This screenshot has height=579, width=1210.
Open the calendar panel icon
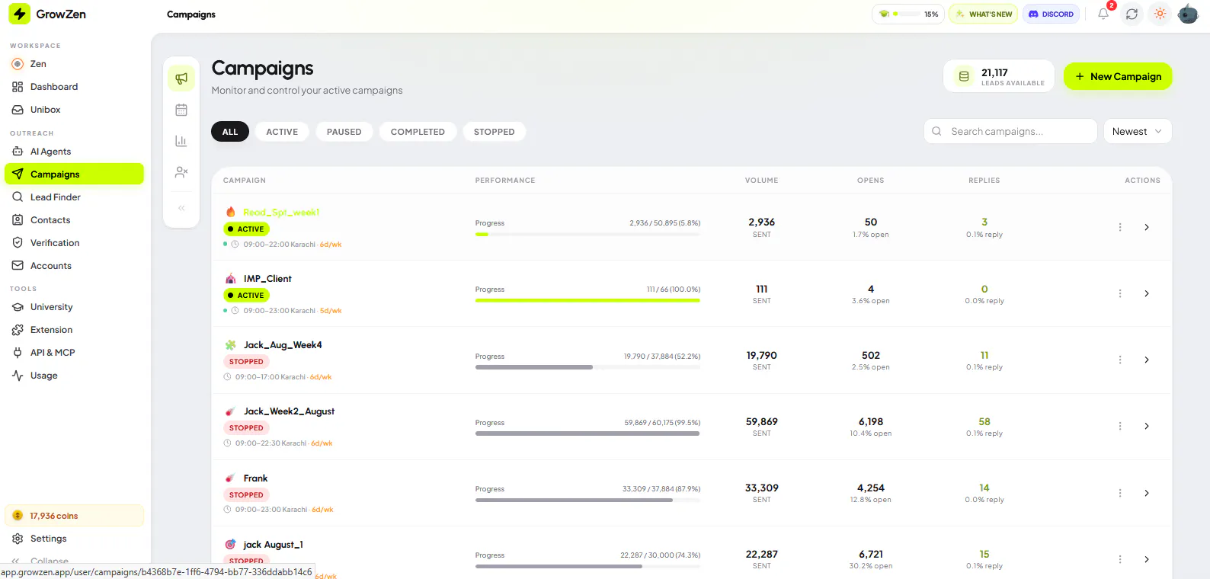click(181, 110)
